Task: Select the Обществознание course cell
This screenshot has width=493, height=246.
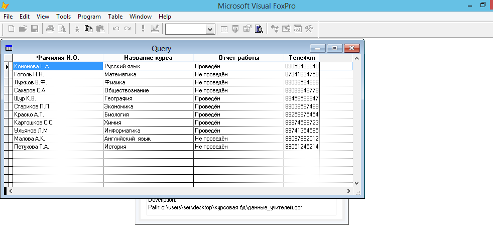Action: tap(148, 90)
